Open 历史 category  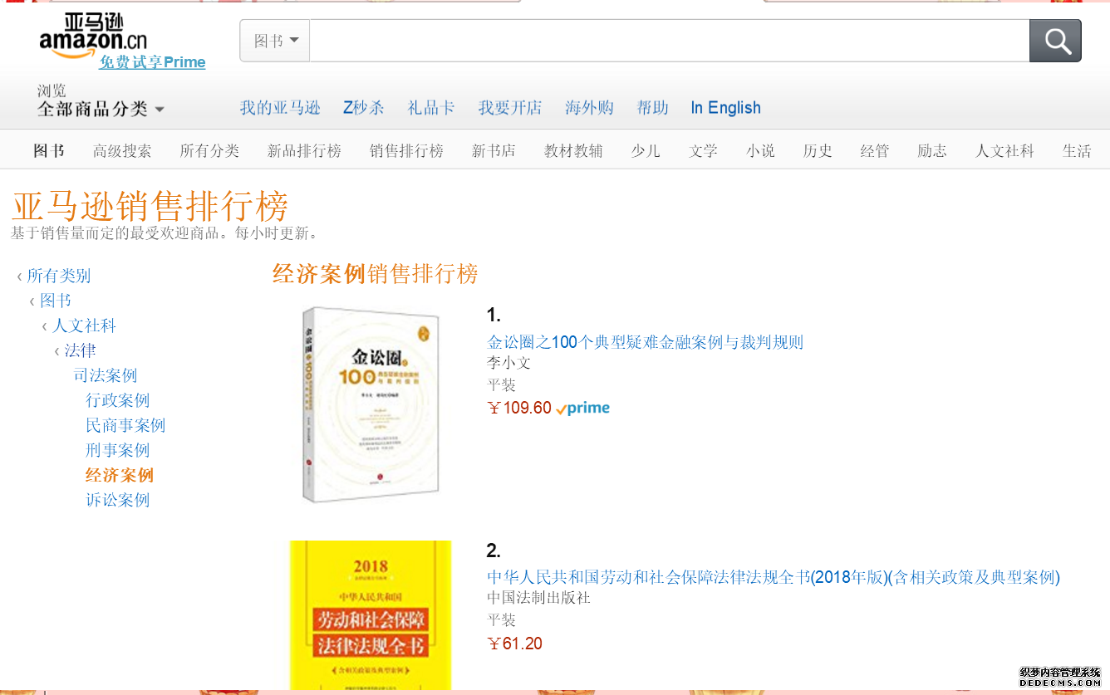click(818, 150)
